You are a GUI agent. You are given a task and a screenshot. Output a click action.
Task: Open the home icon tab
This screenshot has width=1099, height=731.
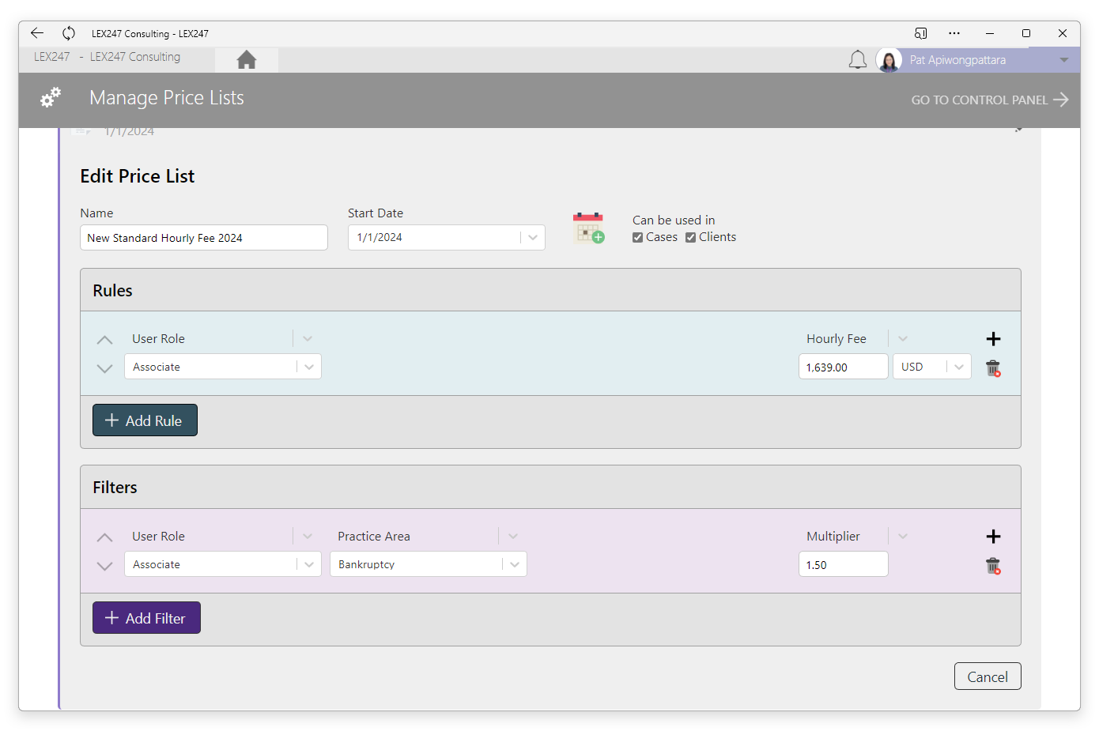247,60
